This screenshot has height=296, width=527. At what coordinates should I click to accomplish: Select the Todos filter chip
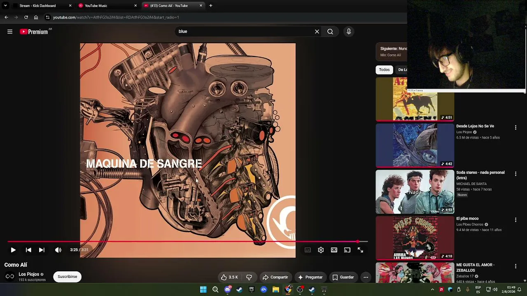pyautogui.click(x=384, y=70)
